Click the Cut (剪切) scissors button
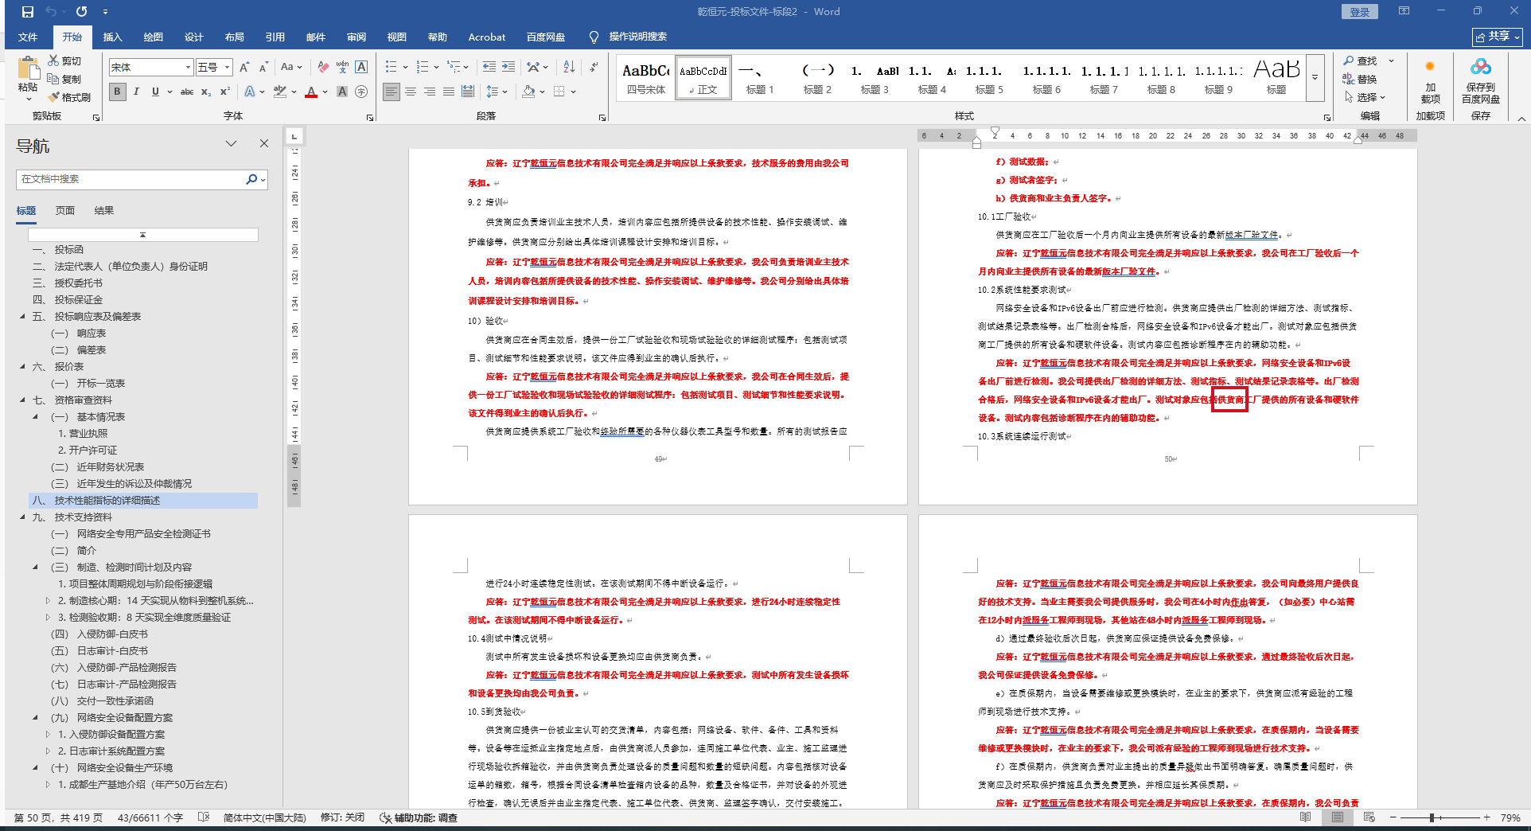The width and height of the screenshot is (1531, 831). point(64,60)
